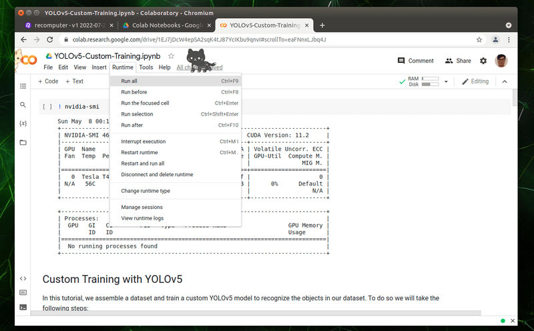Open the Files folder sidebar icon
This screenshot has height=331, width=534.
(23, 142)
